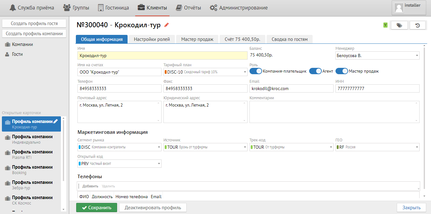Click the pencil edit icon beside Крокодил-тур title

click(167, 25)
